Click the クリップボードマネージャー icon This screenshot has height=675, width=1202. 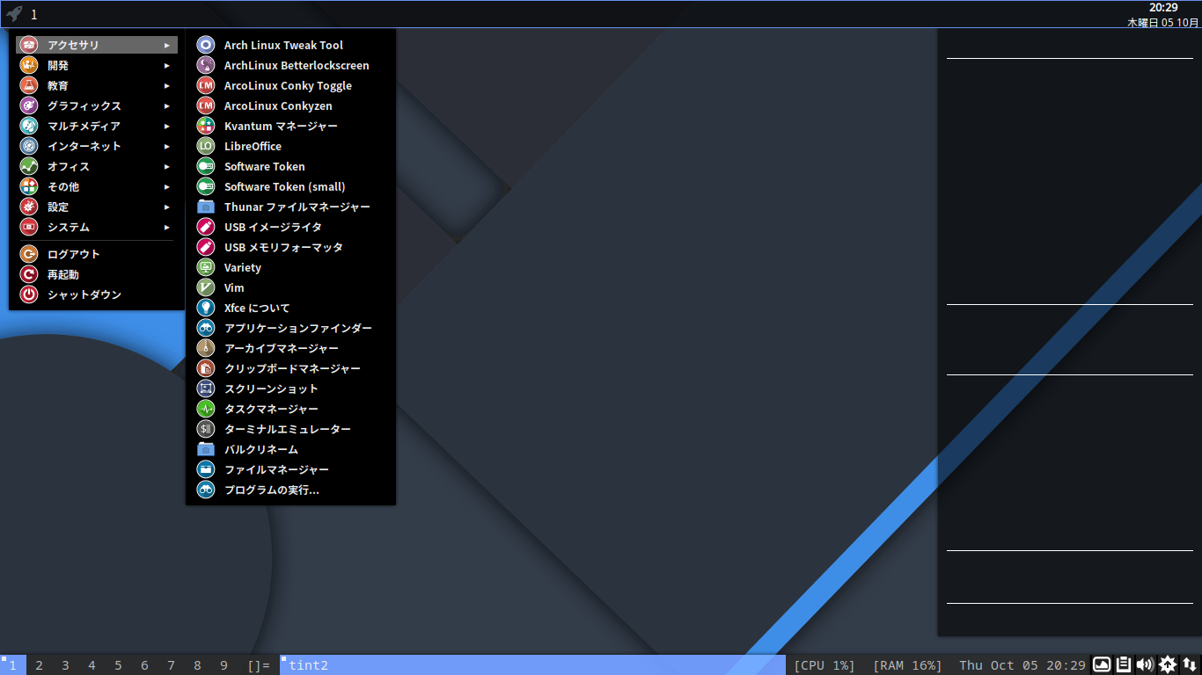point(206,368)
